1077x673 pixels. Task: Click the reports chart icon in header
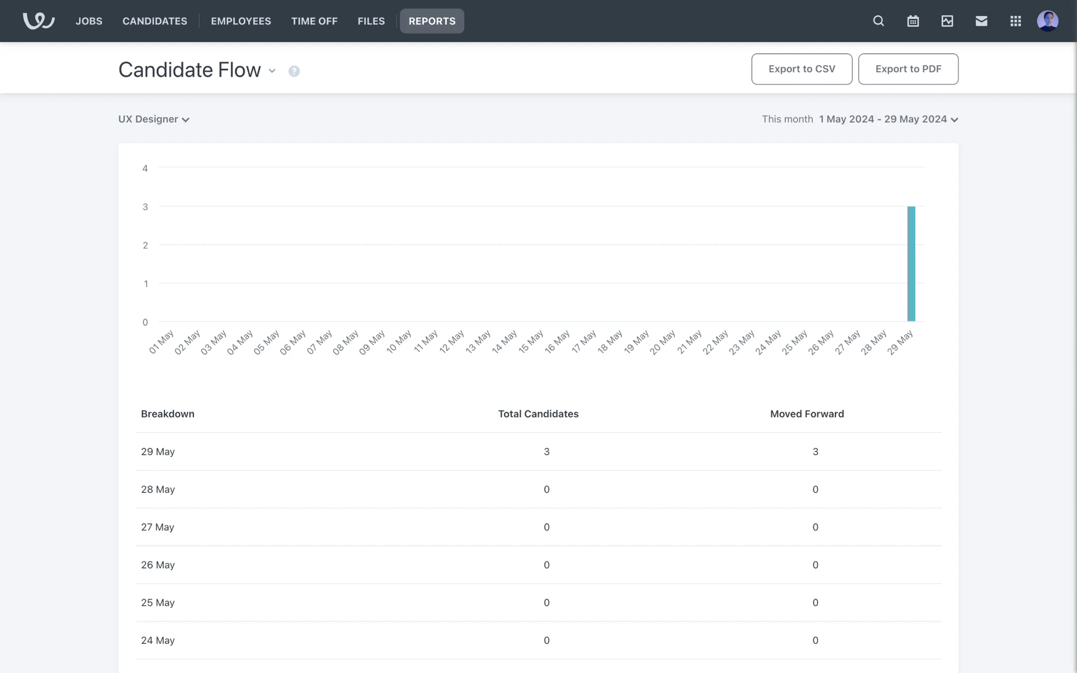pyautogui.click(x=947, y=21)
